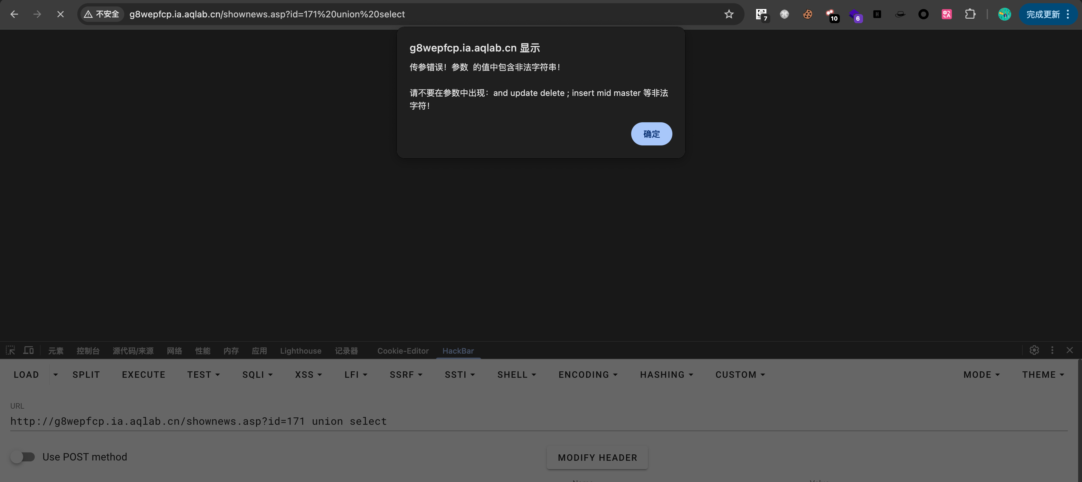Click the browser back arrow
The height and width of the screenshot is (482, 1082).
(x=14, y=14)
